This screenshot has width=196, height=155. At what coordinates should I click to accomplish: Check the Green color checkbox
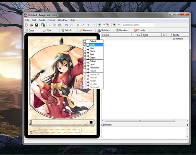click(85, 58)
